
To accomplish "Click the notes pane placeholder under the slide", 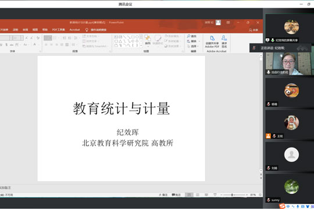I will (x=6, y=188).
